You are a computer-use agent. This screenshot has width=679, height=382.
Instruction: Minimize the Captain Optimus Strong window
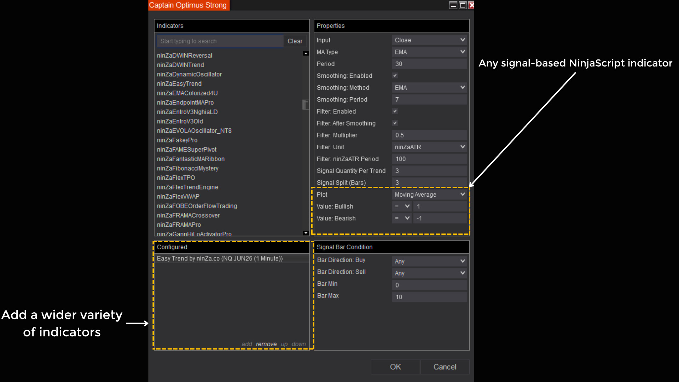point(453,5)
